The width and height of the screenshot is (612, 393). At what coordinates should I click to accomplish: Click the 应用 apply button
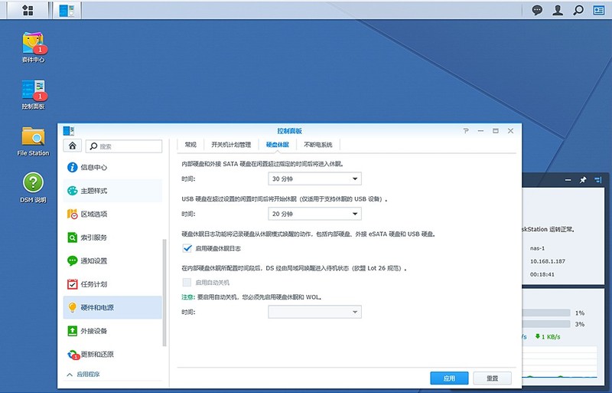pos(449,378)
